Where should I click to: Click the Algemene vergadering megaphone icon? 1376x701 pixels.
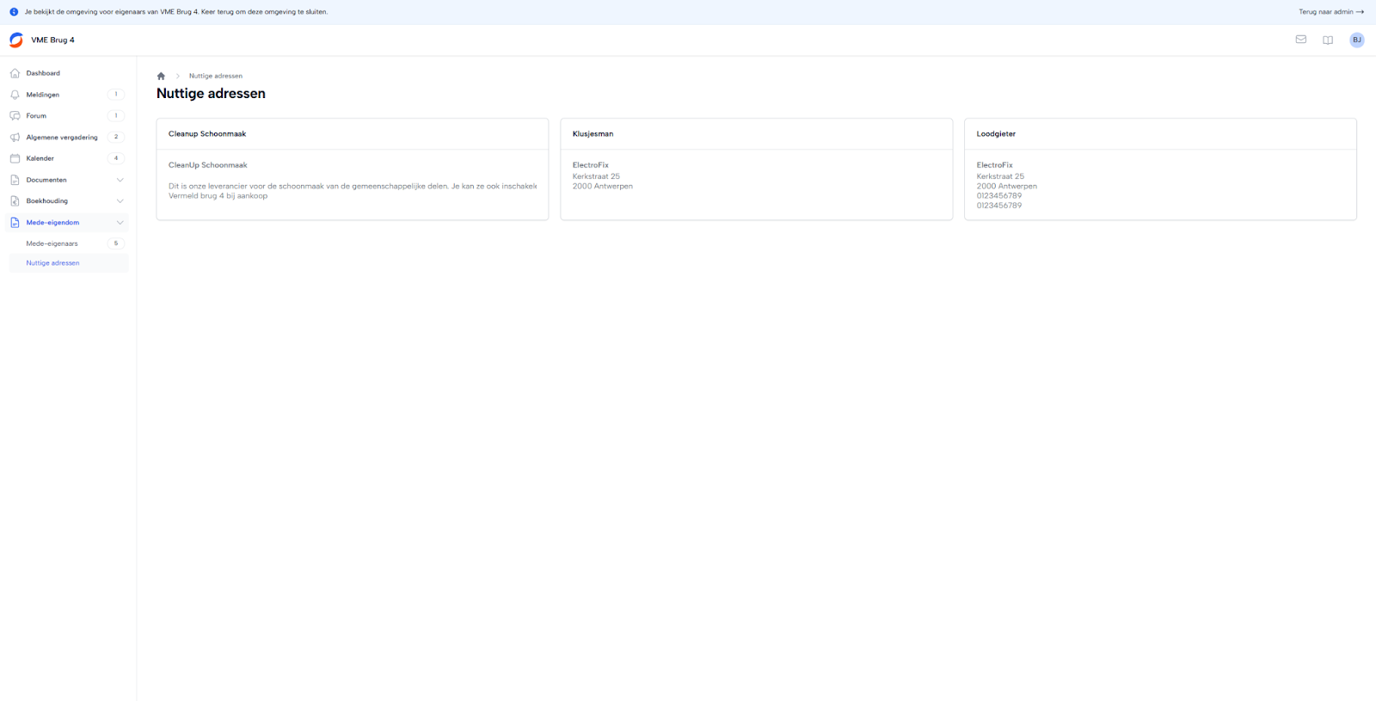click(15, 138)
